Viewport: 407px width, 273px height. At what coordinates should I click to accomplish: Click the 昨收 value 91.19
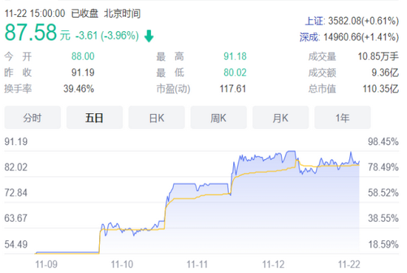point(83,73)
